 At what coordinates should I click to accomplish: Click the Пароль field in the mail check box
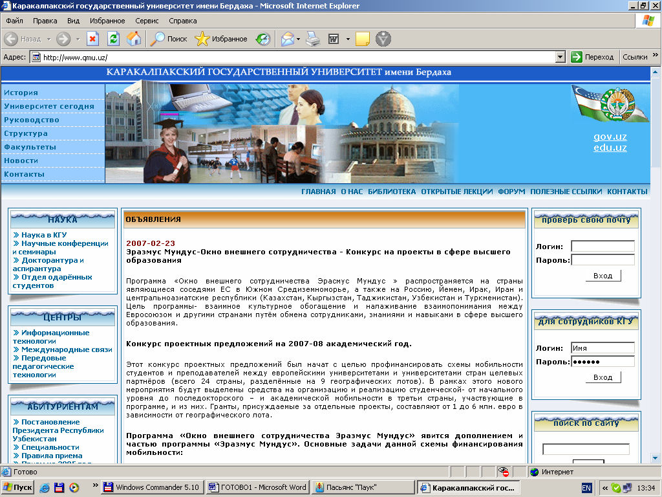[x=603, y=260]
